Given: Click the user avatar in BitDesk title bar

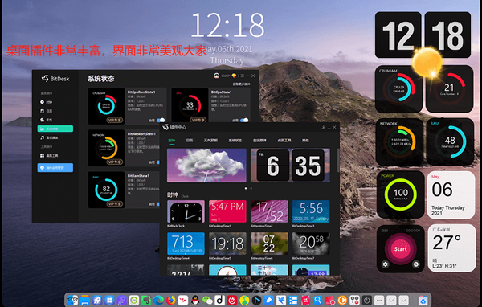Looking at the screenshot, I should 216,76.
